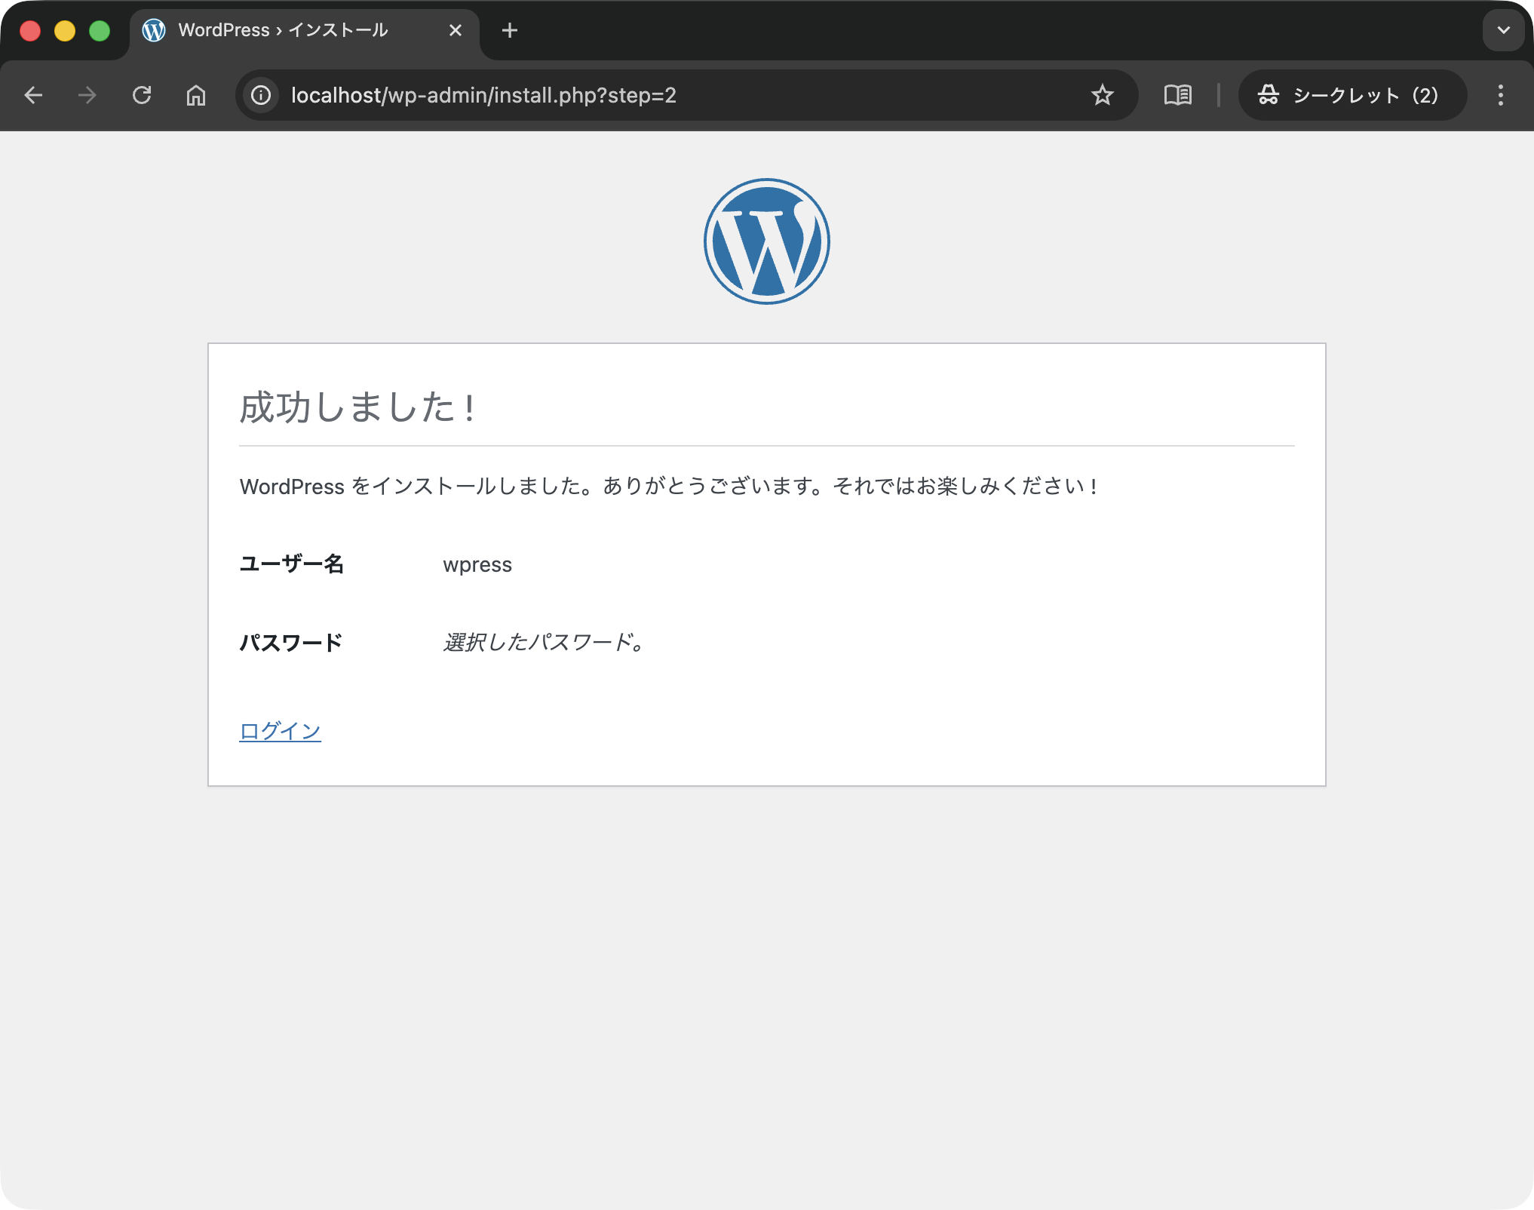View site information icon in address bar
Viewport: 1534px width, 1210px height.
[261, 95]
